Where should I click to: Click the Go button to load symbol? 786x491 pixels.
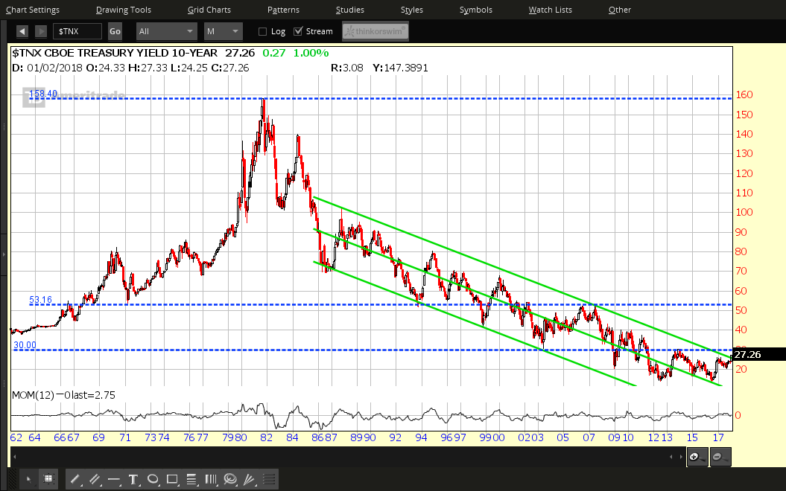(115, 31)
